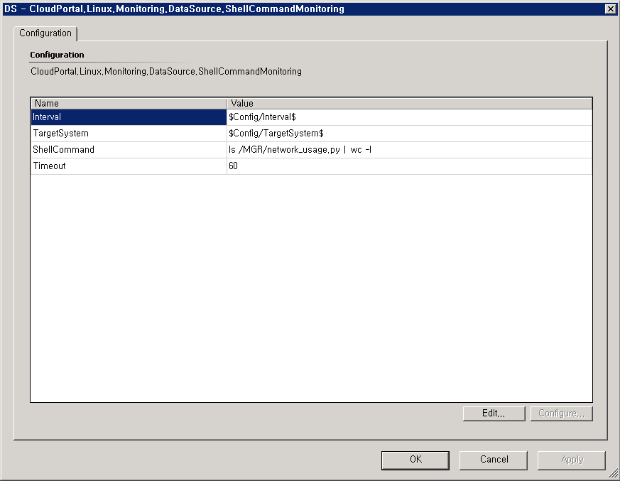Click the grayed-out Apply button
This screenshot has height=481, width=620.
(x=571, y=460)
